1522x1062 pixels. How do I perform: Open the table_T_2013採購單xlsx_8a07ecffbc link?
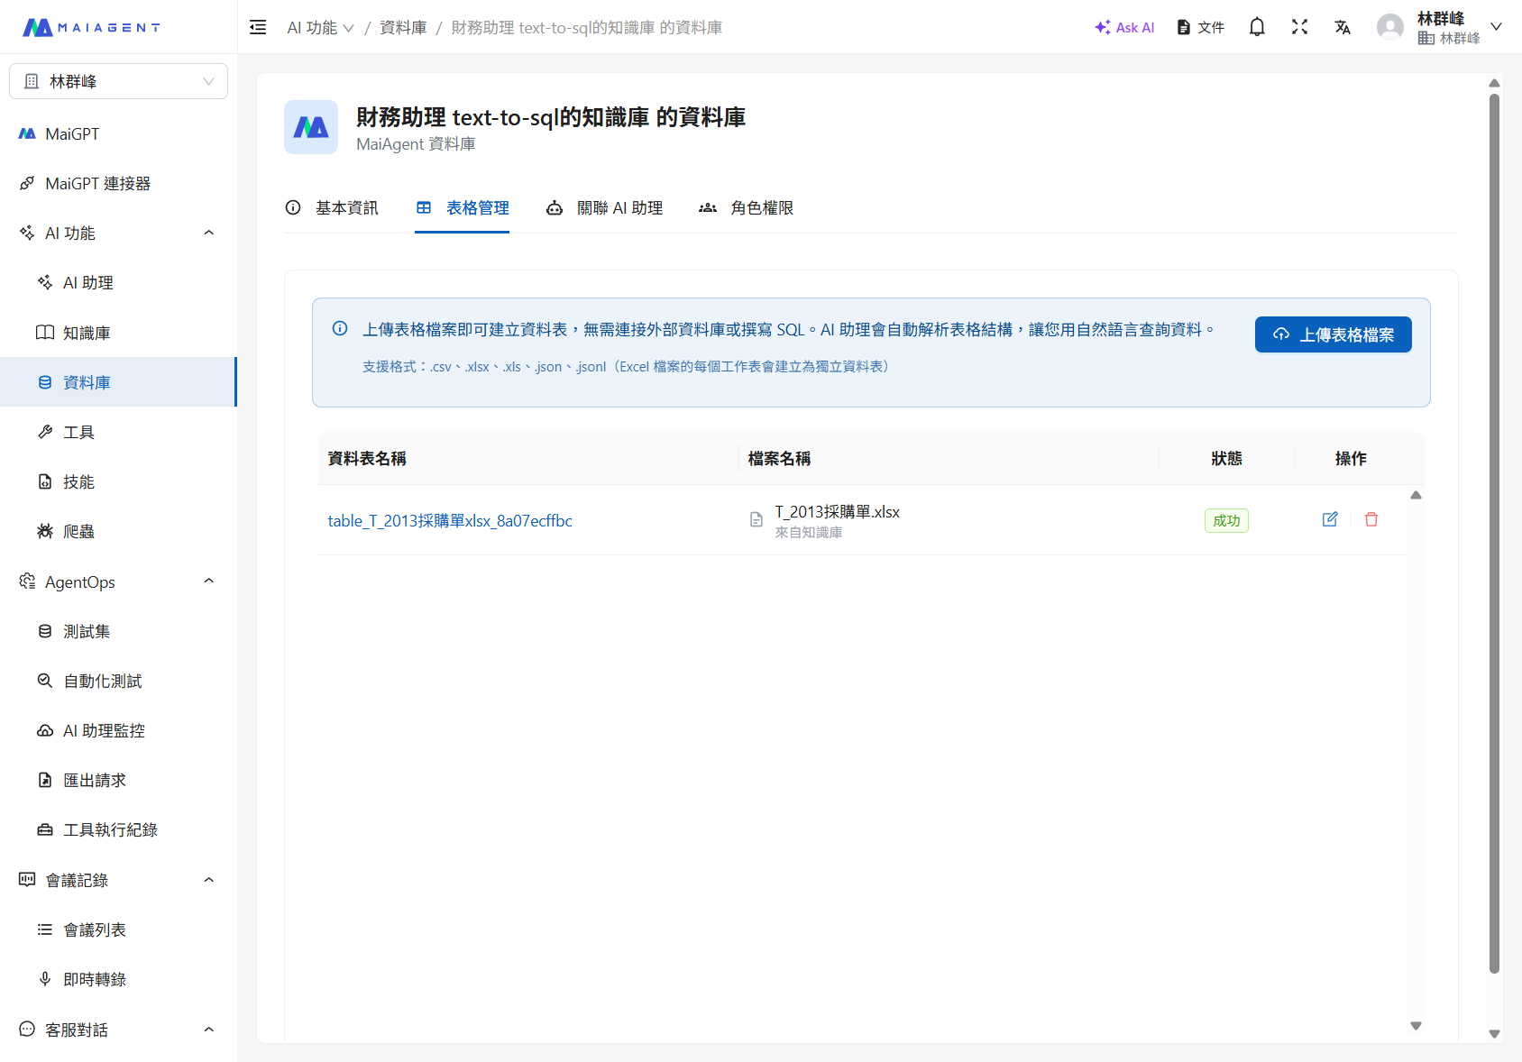pos(450,520)
